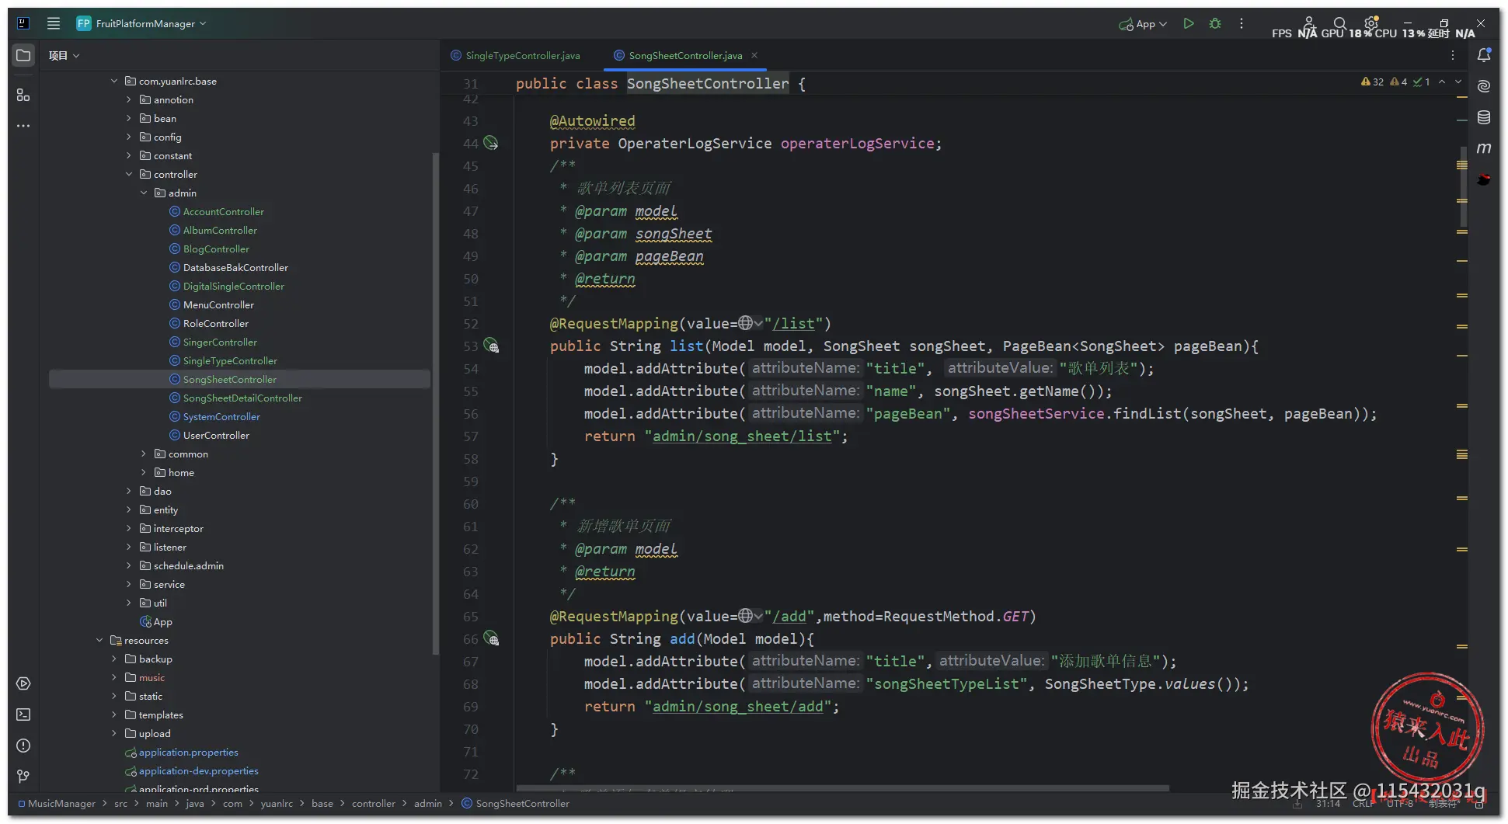
Task: Follow the "admin/song_sheet/list" view link
Action: [x=742, y=436]
